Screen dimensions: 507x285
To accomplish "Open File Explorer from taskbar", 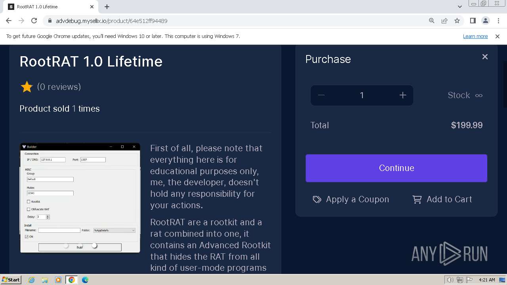I will (45, 280).
